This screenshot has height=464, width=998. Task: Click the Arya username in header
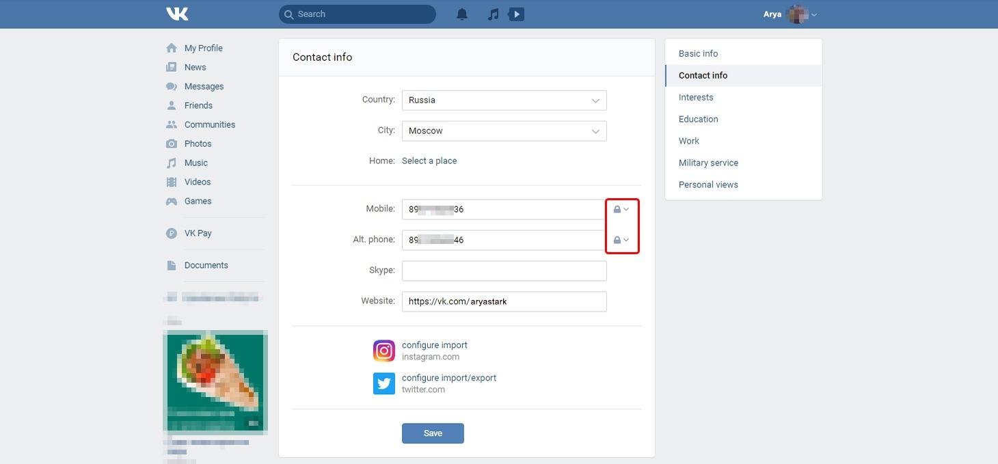coord(772,14)
